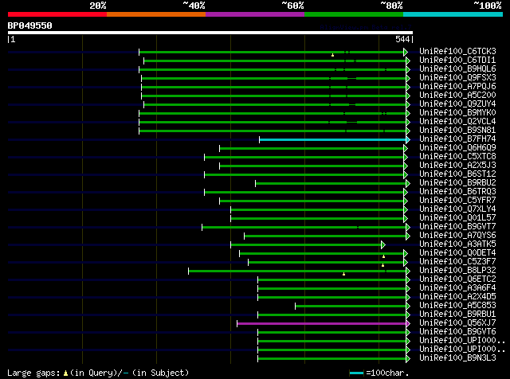Viewport: 510px width, 379px height.
Task: Click the arrowhead ending the A3ATK5 alignment
Action: point(383,244)
